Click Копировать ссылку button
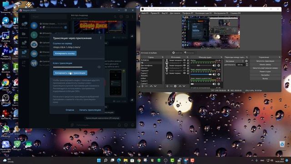Viewport: 291px width, 164px height. pos(65,53)
